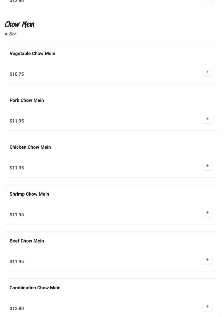Screen dimensions: 224x317
Task: Click the $12.80 price of Combination Chow Mein
Action: click(x=17, y=309)
